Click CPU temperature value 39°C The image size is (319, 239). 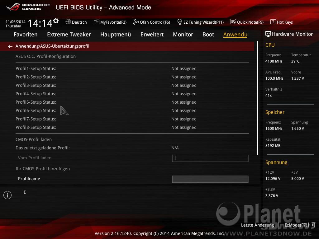[295, 61]
